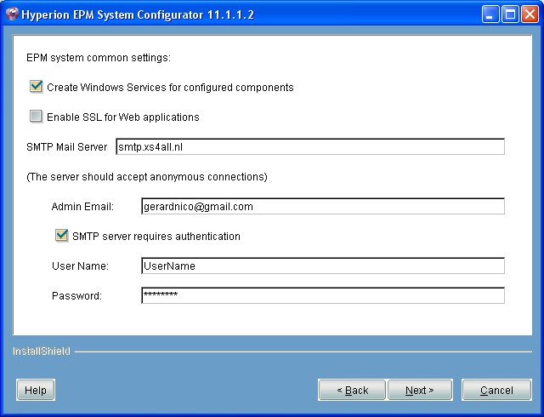Minimize the EPM System Configurator window

click(492, 14)
